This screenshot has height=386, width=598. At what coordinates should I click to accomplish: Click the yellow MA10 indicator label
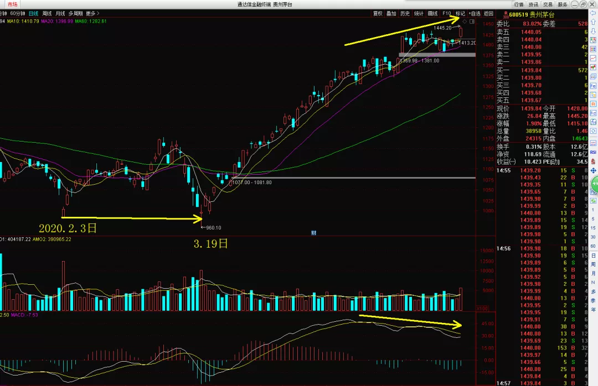click(23, 22)
